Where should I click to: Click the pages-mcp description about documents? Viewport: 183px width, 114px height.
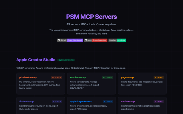point(142,84)
